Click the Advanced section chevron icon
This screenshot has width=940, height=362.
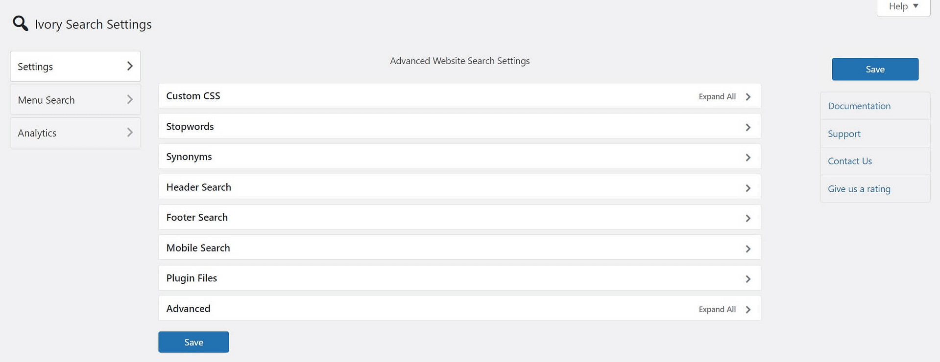[748, 309]
